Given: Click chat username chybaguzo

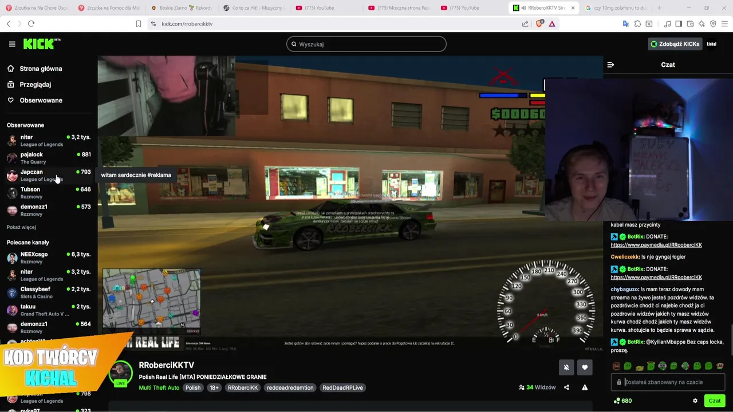Looking at the screenshot, I should click(x=624, y=290).
